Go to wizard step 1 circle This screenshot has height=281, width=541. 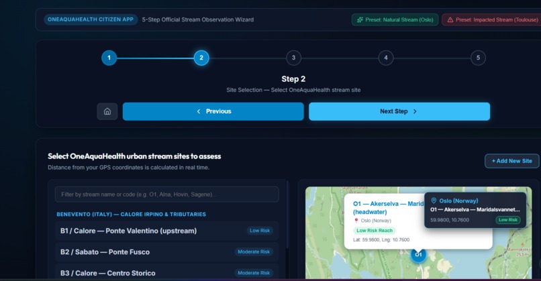pos(109,58)
